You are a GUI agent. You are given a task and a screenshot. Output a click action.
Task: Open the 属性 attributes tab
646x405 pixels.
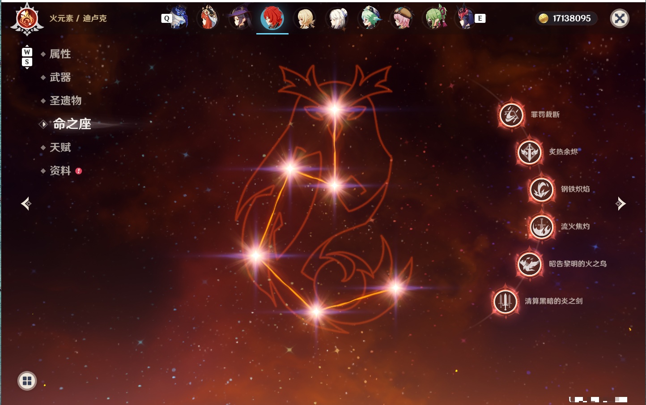point(60,54)
